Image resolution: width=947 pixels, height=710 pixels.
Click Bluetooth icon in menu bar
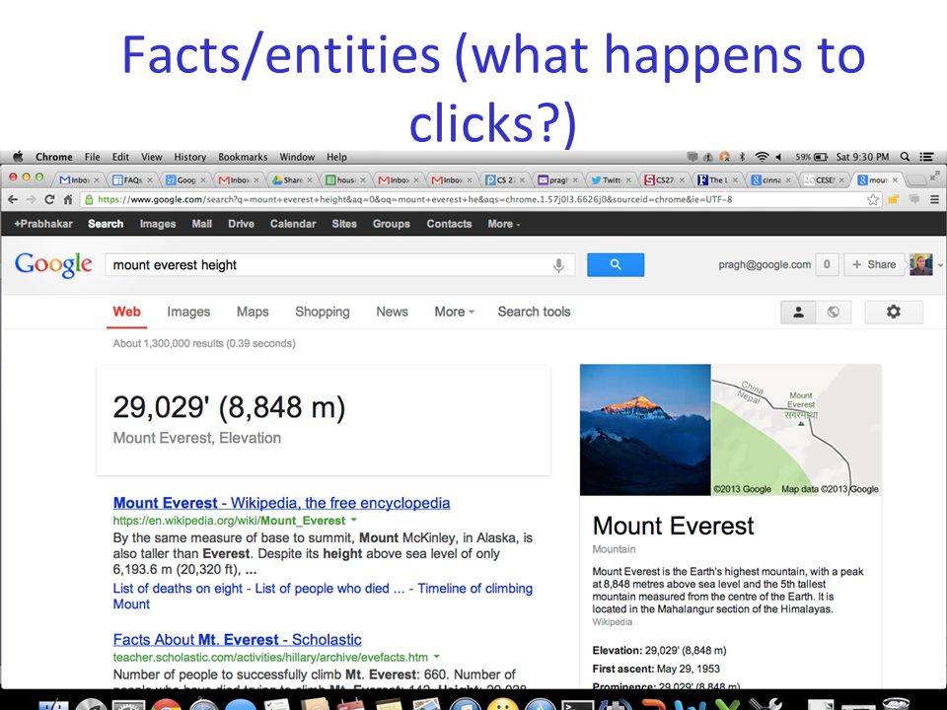coord(742,157)
